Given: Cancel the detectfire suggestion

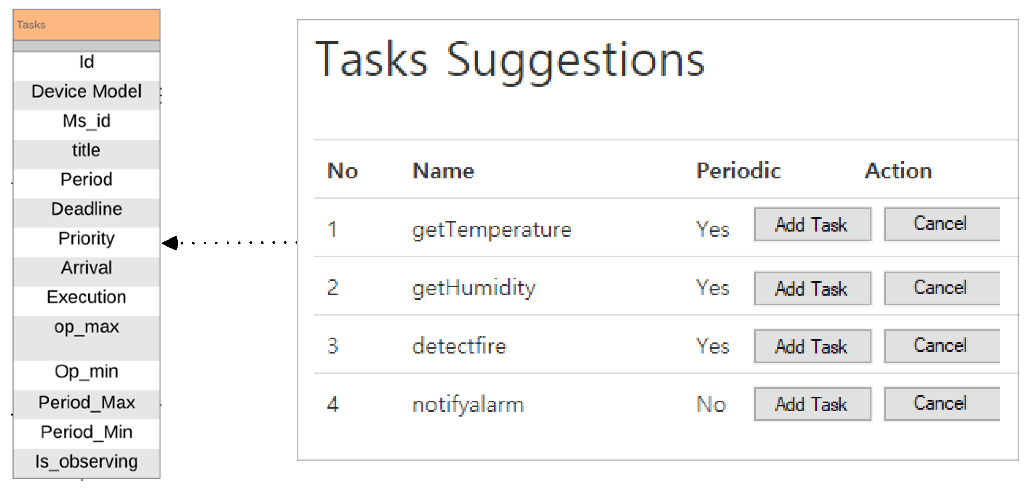Looking at the screenshot, I should 942,346.
